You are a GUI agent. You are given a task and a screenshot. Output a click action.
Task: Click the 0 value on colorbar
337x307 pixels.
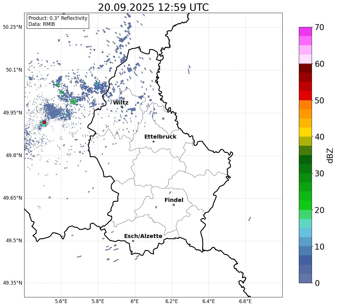point(317,283)
